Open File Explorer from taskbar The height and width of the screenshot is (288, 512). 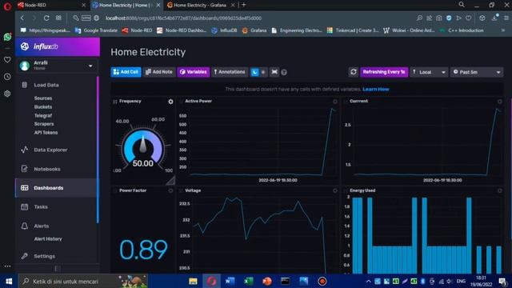click(x=193, y=281)
